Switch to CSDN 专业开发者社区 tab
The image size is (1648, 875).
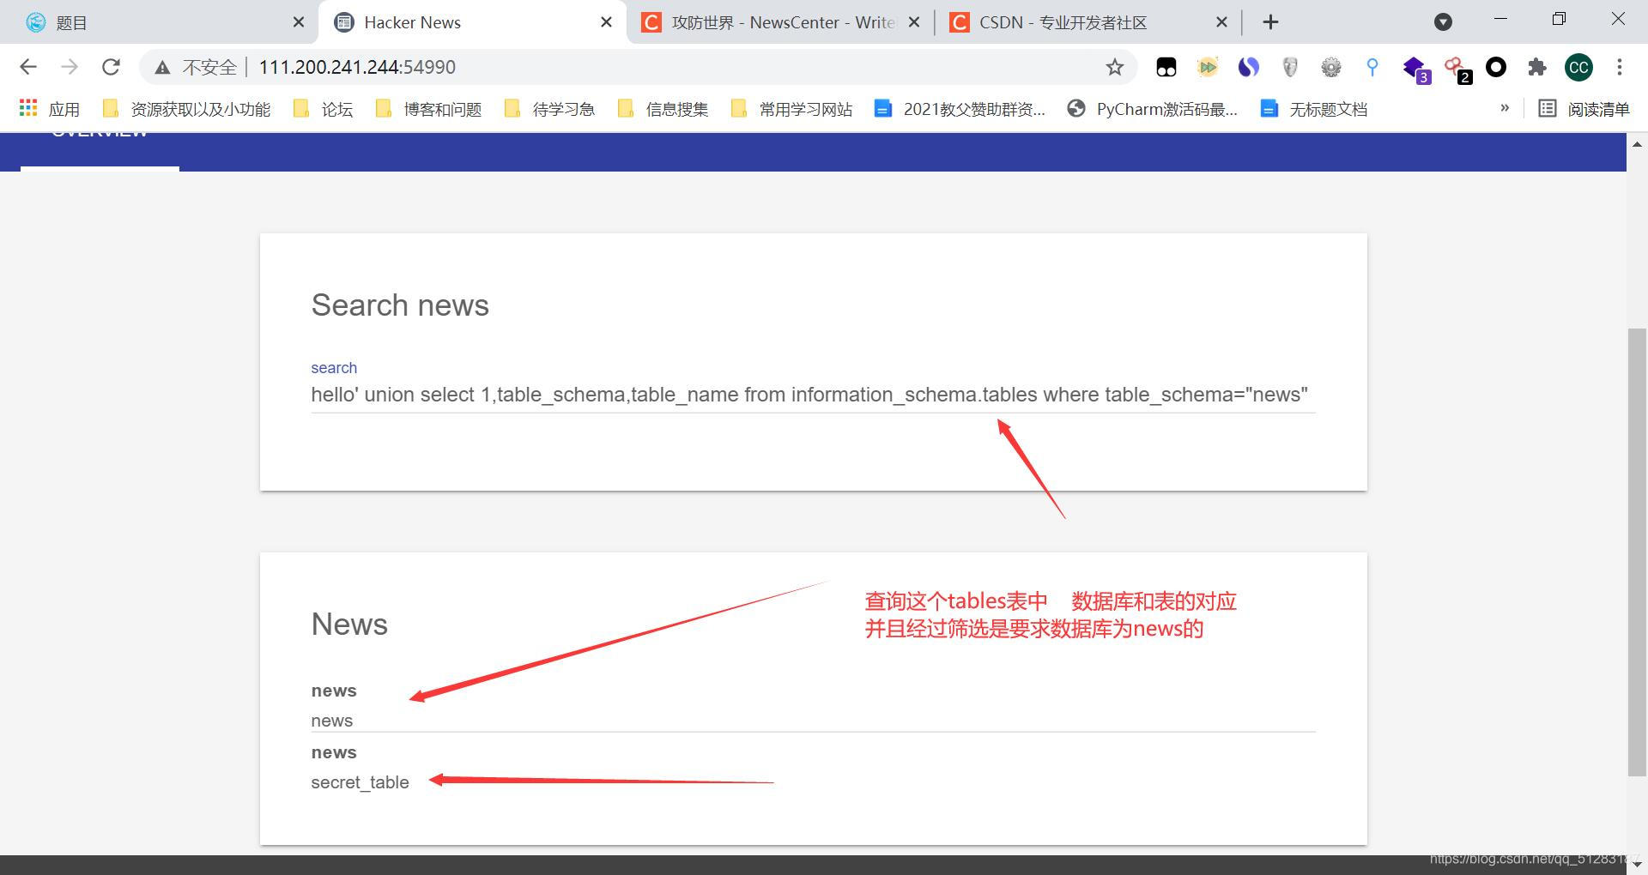tap(1088, 22)
